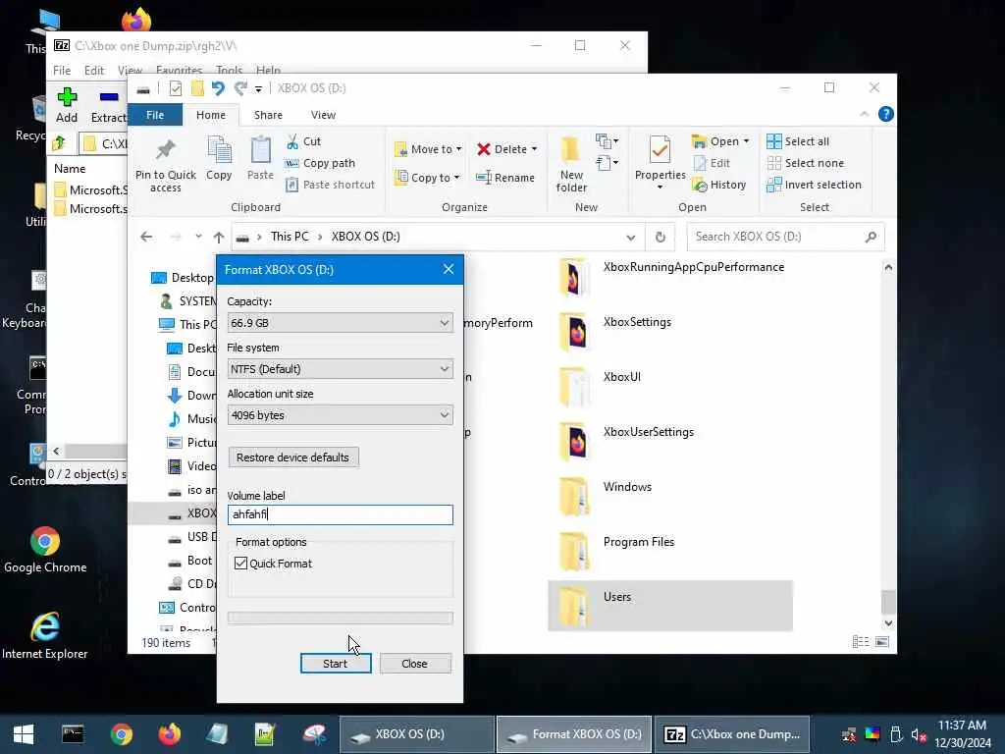Click the Explorer Help question mark icon
Viewport: 1005px width, 754px height.
point(886,114)
